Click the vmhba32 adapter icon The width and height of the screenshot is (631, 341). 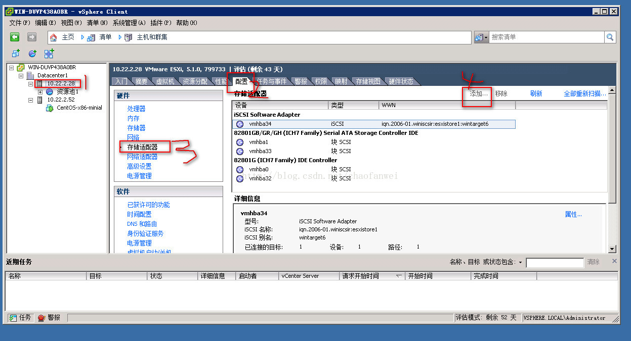(240, 178)
